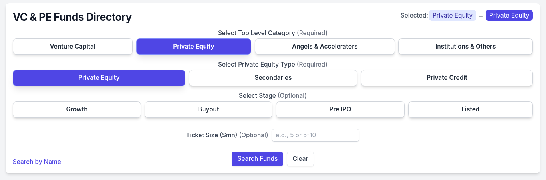Select the Growth stage option
This screenshot has height=180, width=546.
tap(77, 109)
